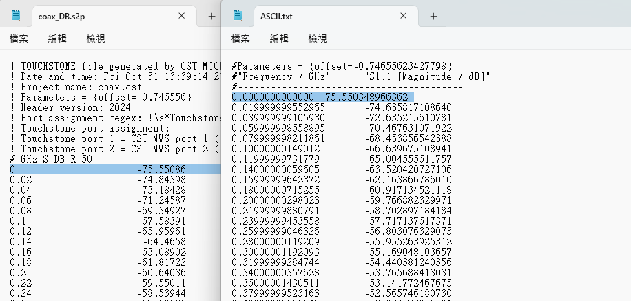Click the -61.81722 value in s2p file
This screenshot has height=301, width=631.
[162, 262]
